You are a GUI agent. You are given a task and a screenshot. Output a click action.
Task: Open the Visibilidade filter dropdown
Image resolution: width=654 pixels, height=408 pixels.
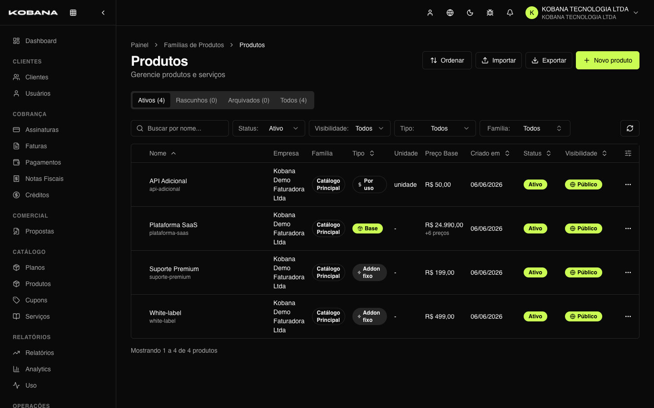(x=350, y=128)
